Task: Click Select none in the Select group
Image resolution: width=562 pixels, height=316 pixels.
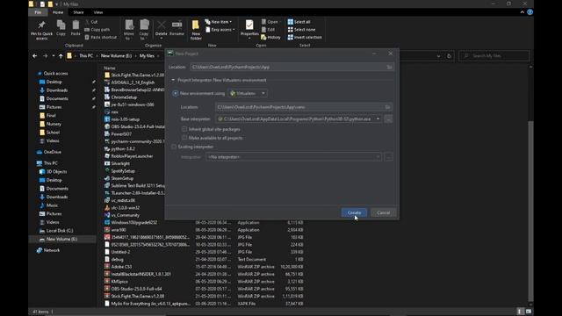Action: click(x=301, y=30)
